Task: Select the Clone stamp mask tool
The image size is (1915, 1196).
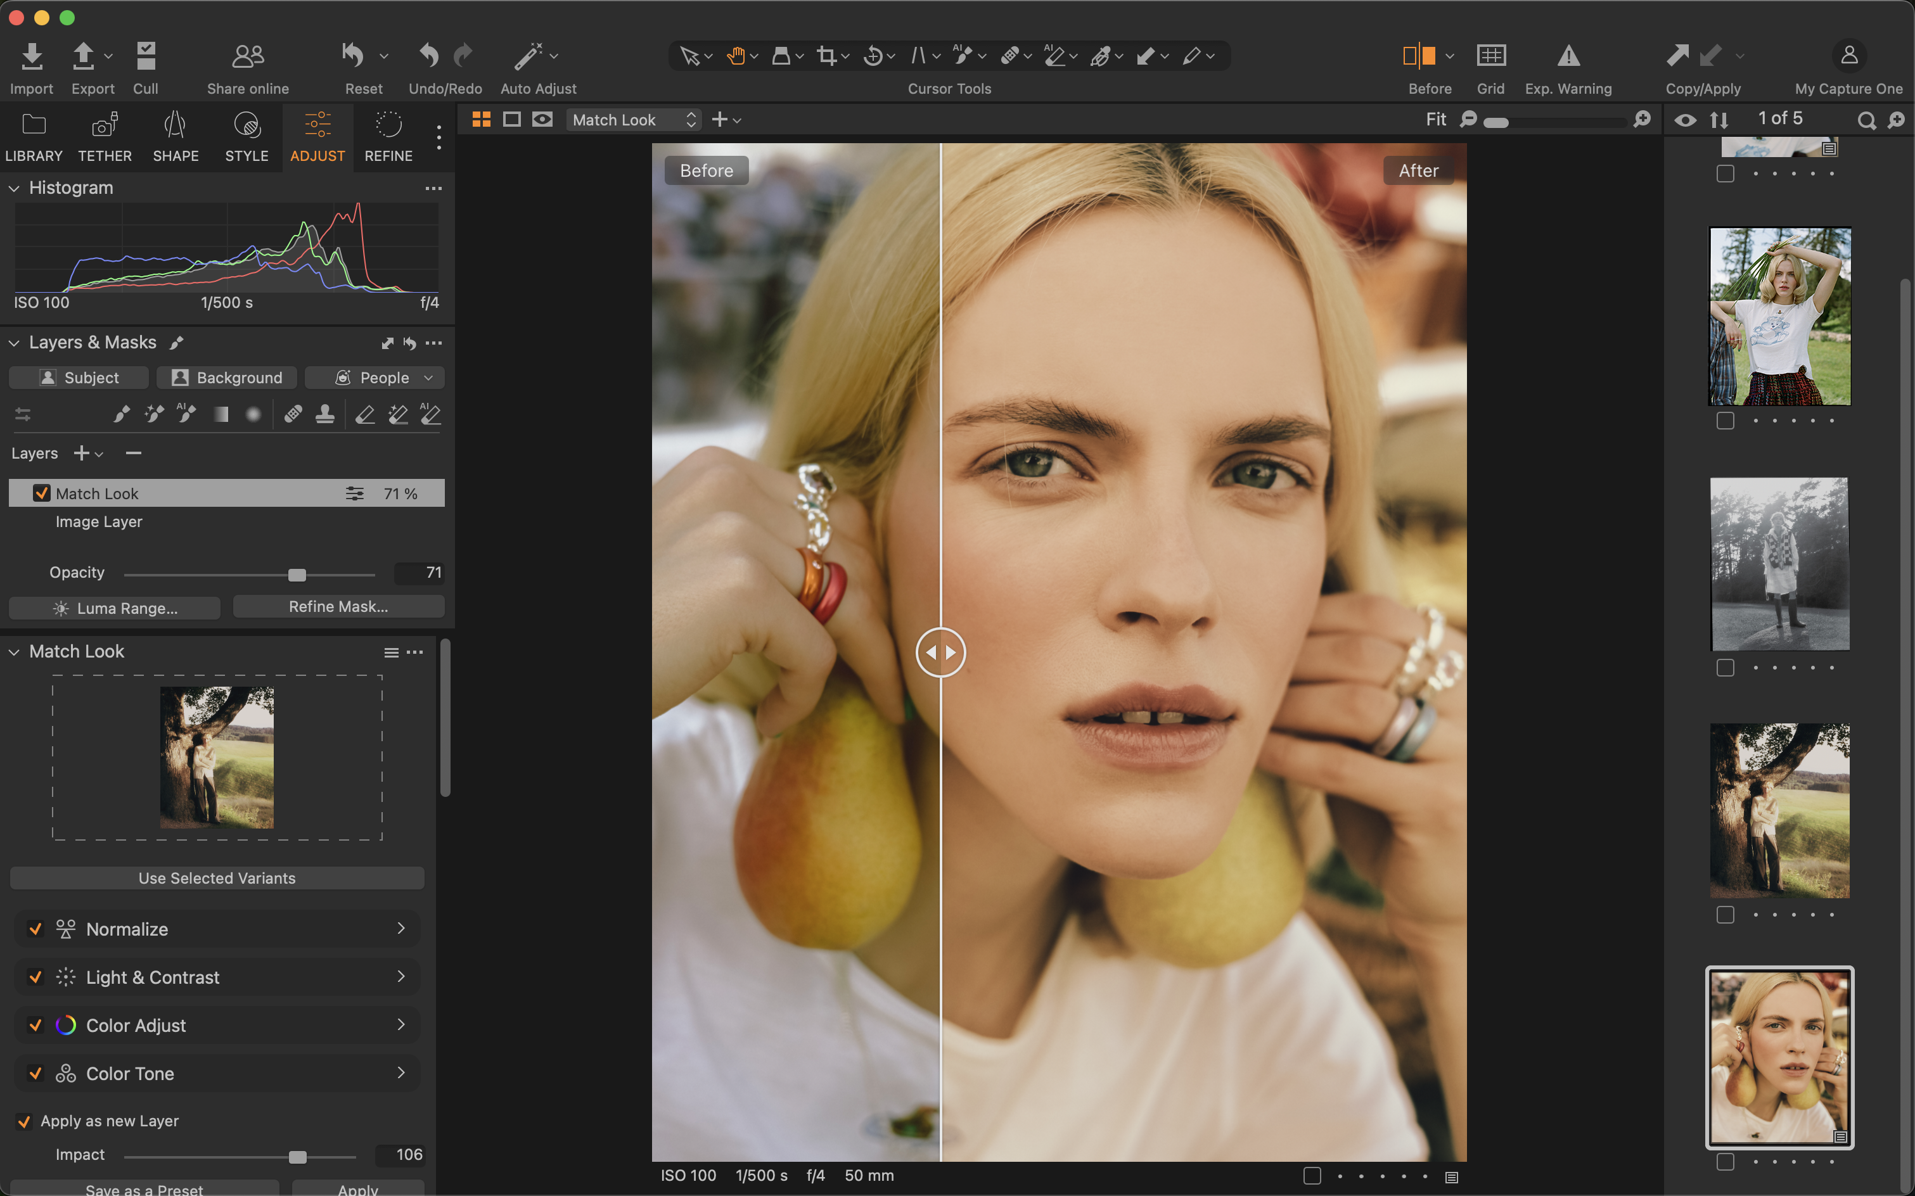Action: (325, 414)
